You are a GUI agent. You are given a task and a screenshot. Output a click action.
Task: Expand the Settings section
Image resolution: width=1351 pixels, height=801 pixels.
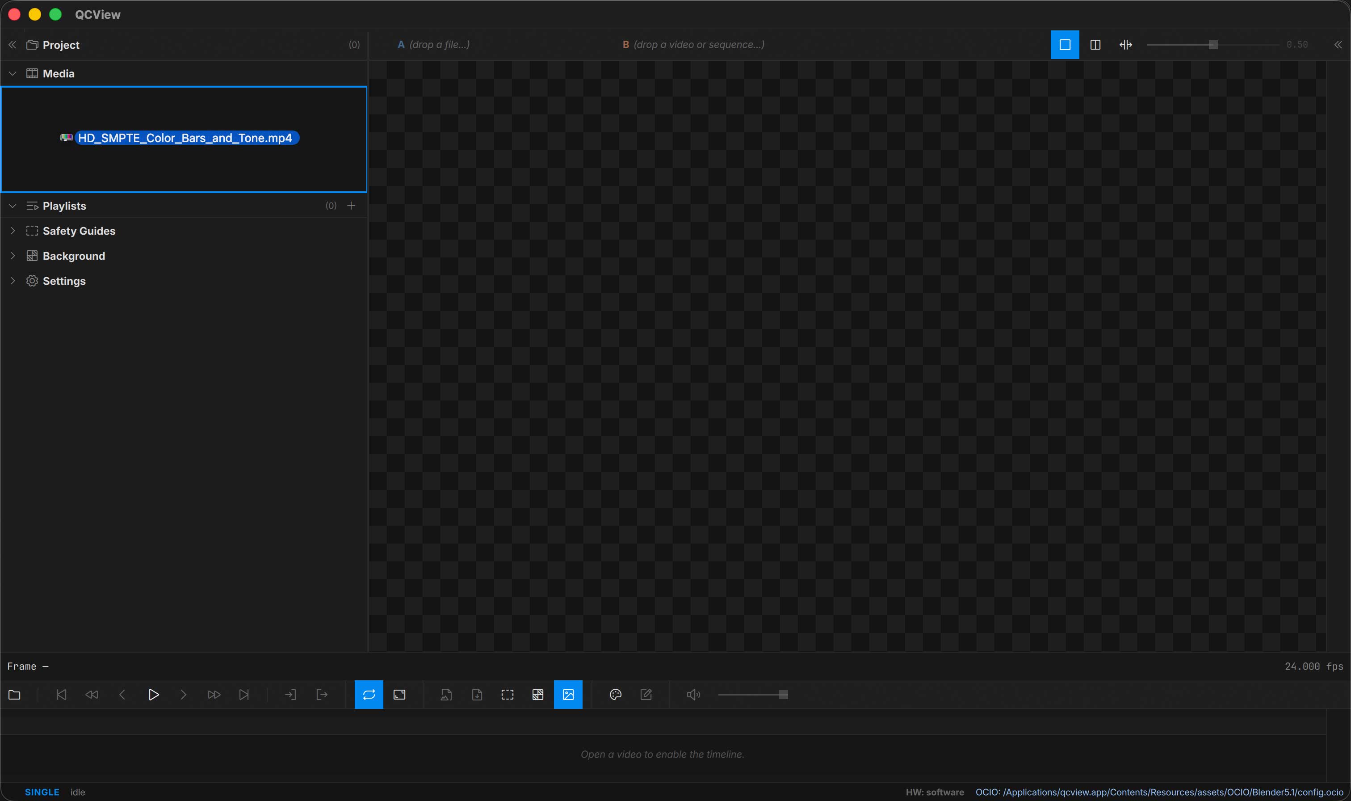[13, 281]
